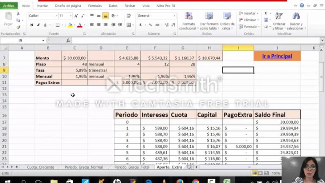The height and width of the screenshot is (183, 325).
Task: Switch to the Insertar ribbon tab
Action: click(42, 6)
